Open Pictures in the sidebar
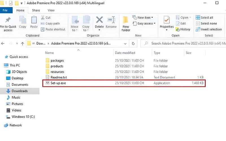 pos(14,104)
